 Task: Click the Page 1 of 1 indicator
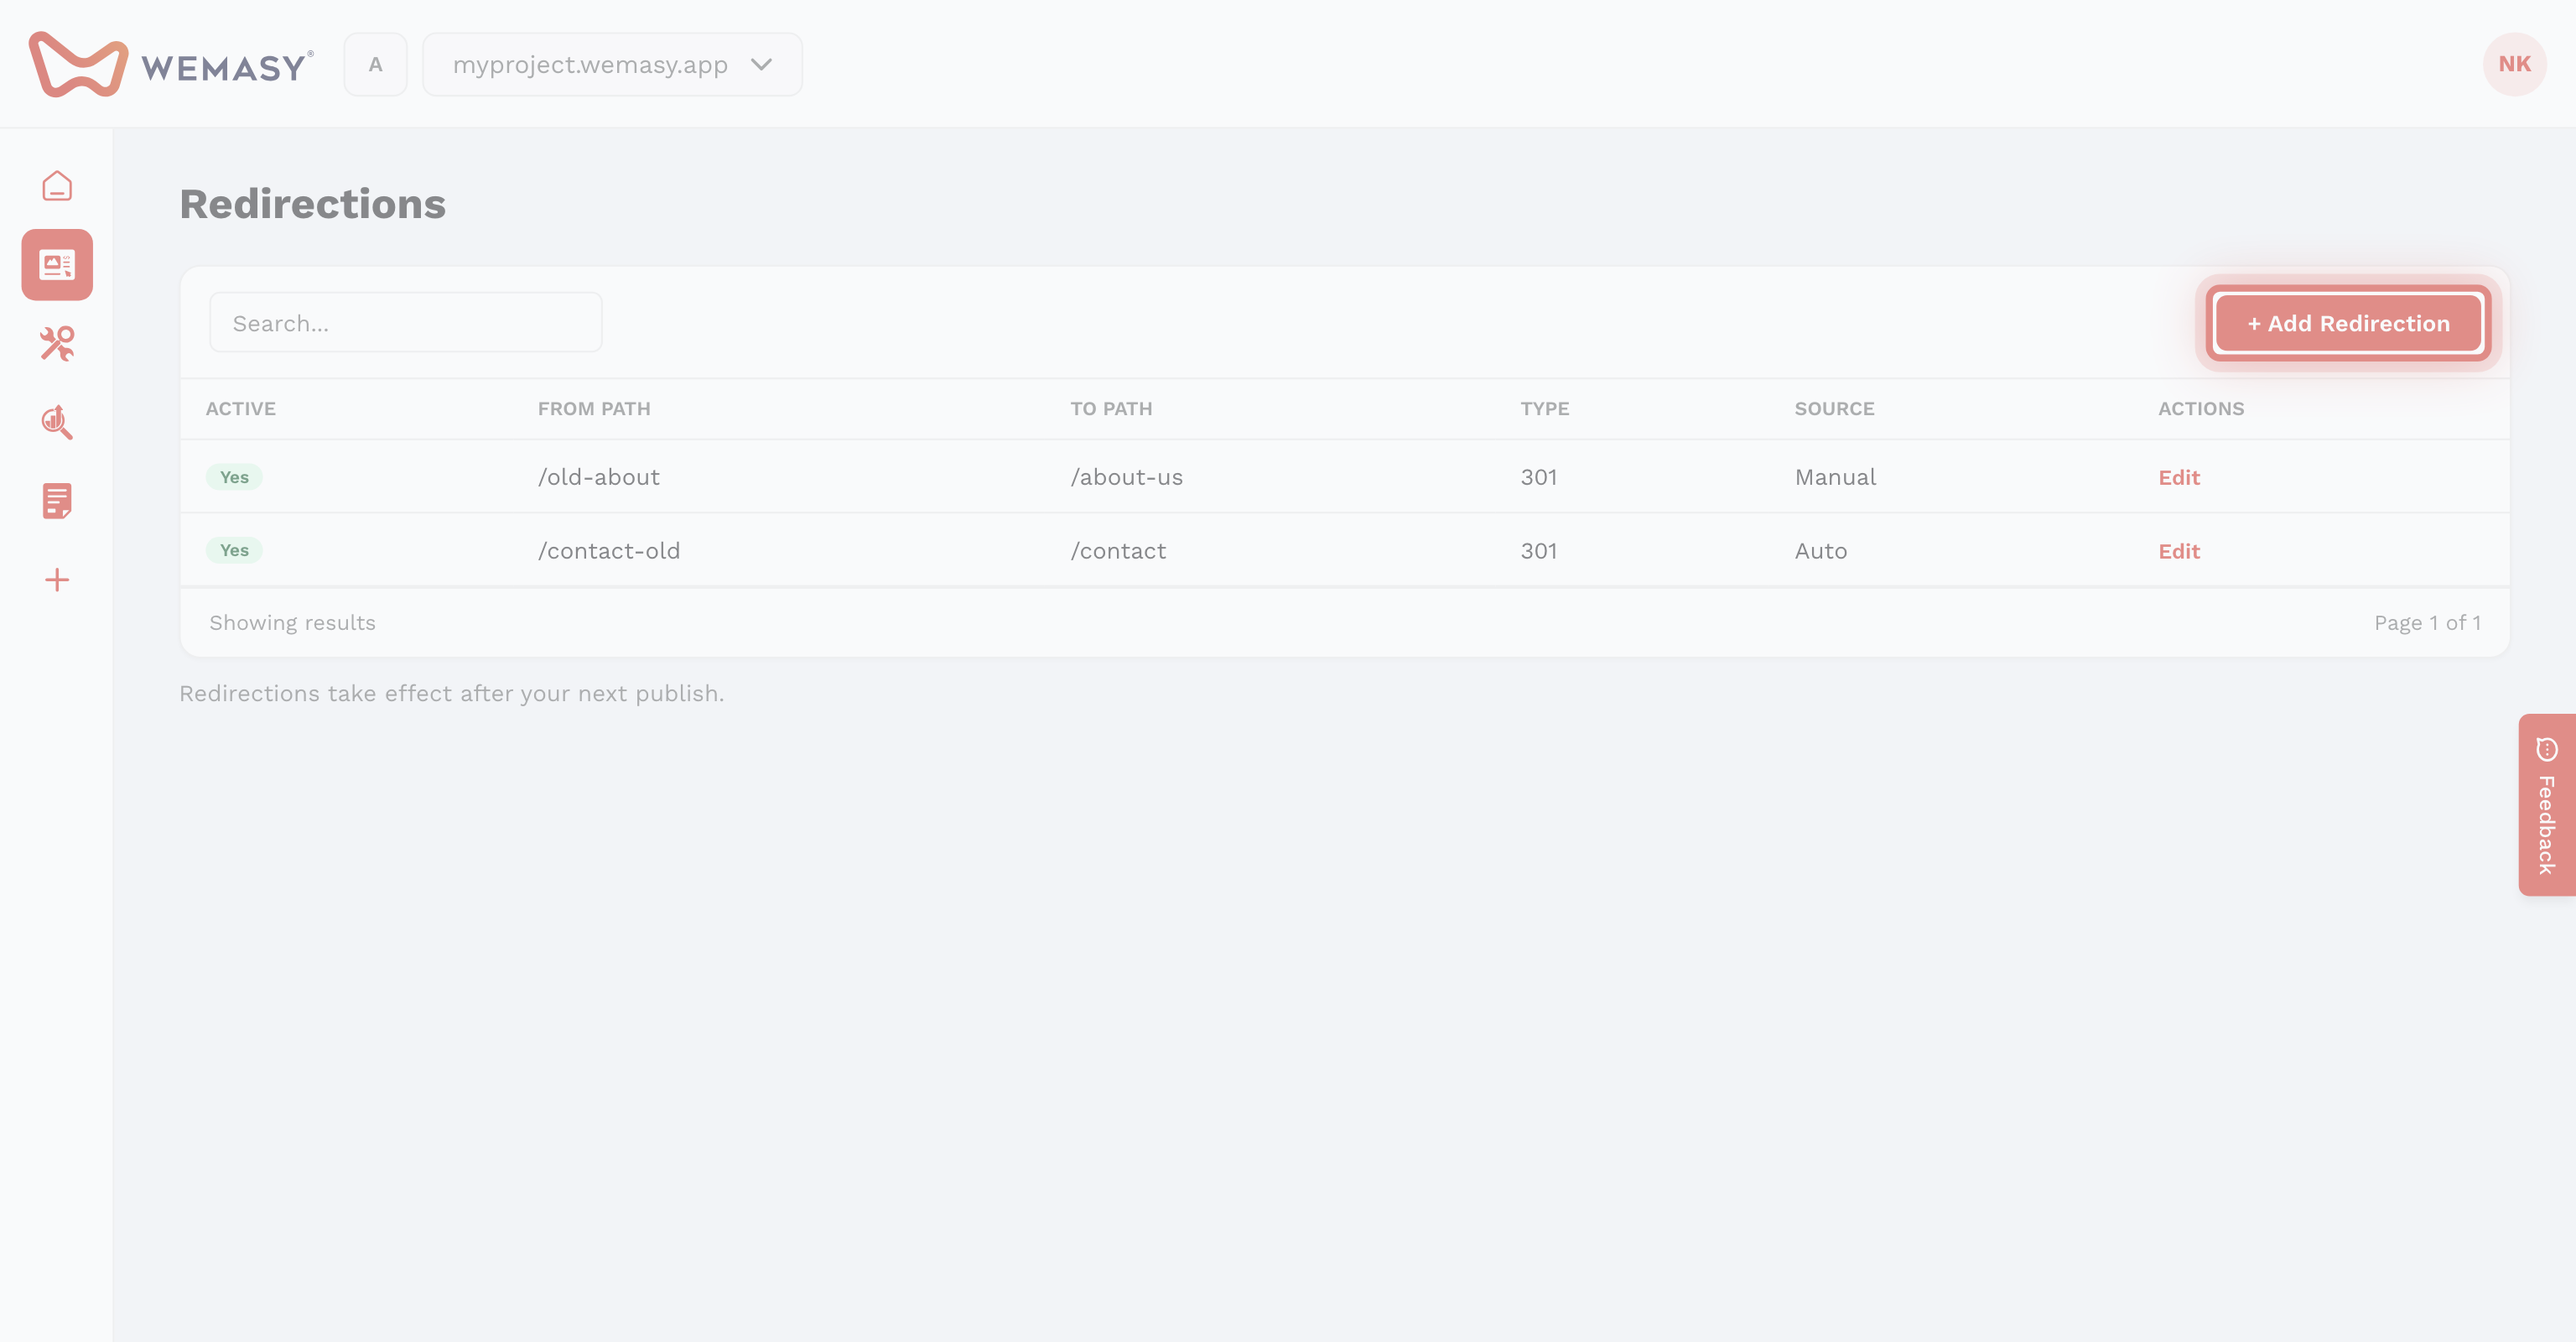click(x=2427, y=623)
